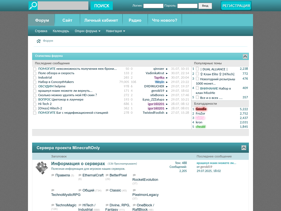
Task: Click post icon beside Industrial thread
Action: point(35,77)
